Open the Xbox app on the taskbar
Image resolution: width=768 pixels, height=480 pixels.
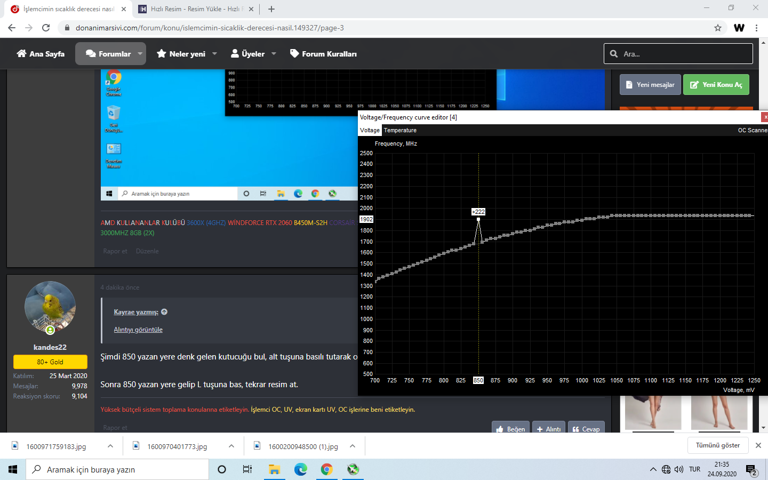click(353, 469)
